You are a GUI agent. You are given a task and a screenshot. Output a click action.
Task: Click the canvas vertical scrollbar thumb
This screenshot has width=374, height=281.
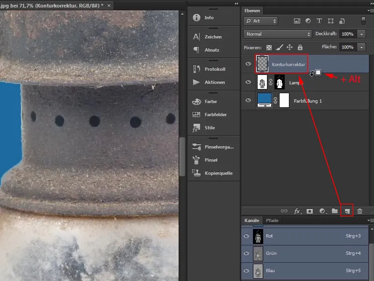point(182,156)
